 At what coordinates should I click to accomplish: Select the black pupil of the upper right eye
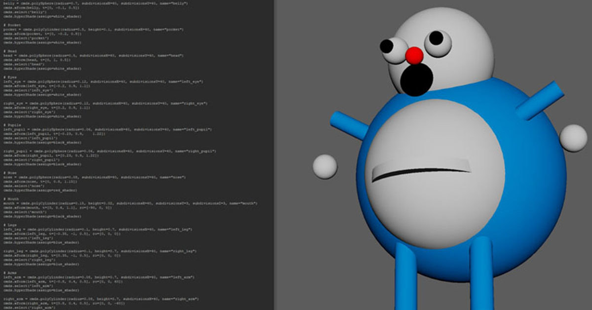pos(436,38)
